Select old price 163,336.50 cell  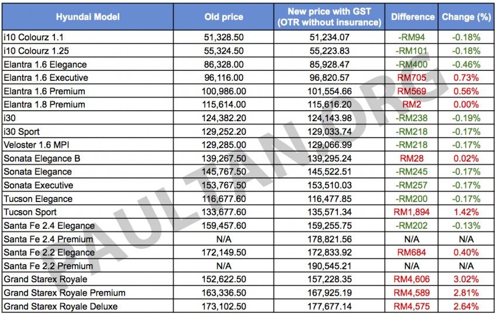click(224, 293)
